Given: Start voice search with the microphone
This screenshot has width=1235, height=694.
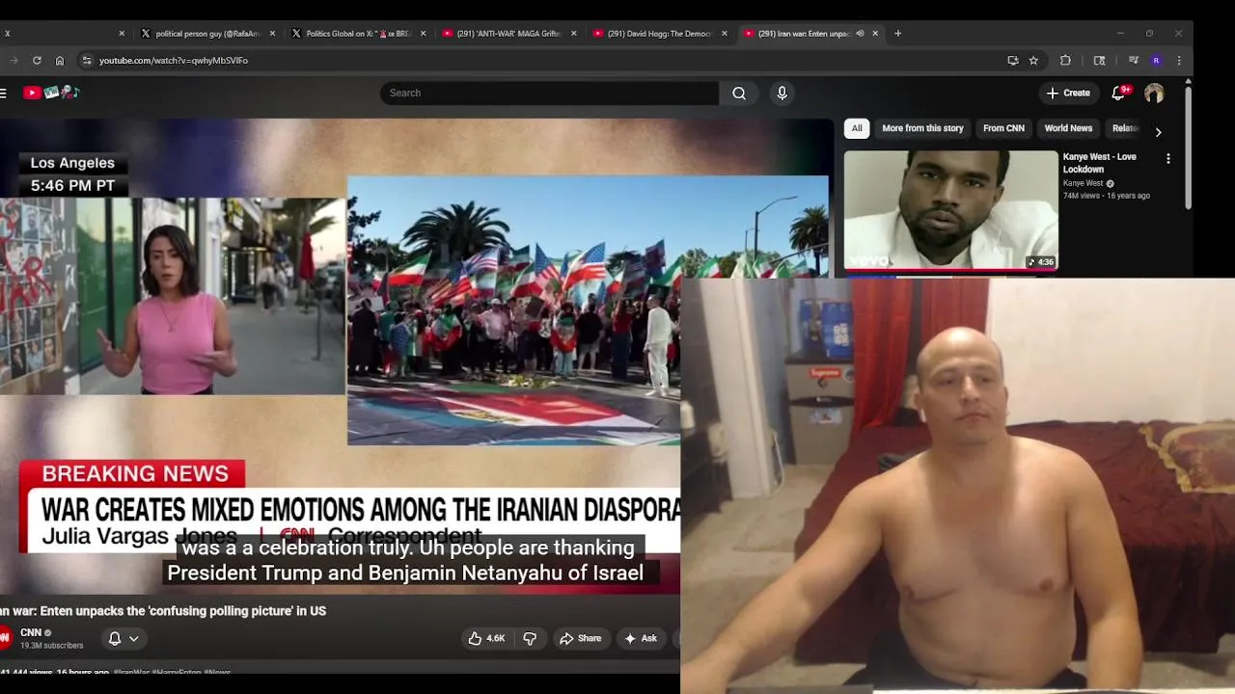Looking at the screenshot, I should click(x=782, y=93).
